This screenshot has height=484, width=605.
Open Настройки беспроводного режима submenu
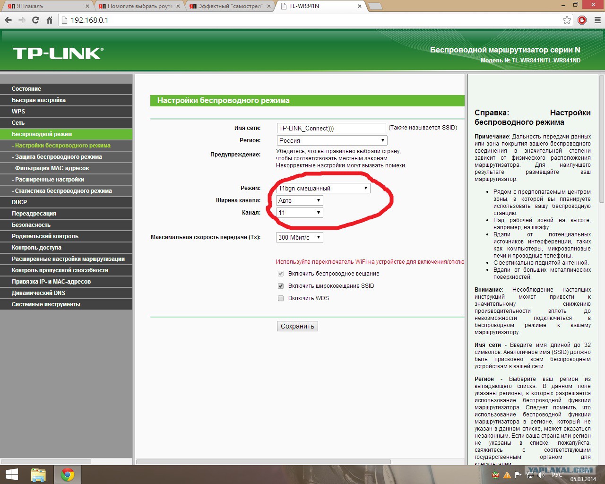coord(66,146)
